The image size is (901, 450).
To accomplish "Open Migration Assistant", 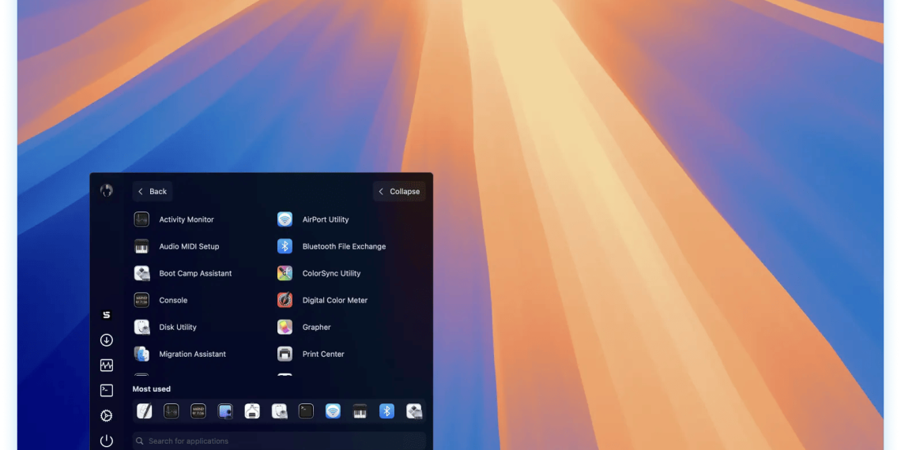I will point(192,354).
